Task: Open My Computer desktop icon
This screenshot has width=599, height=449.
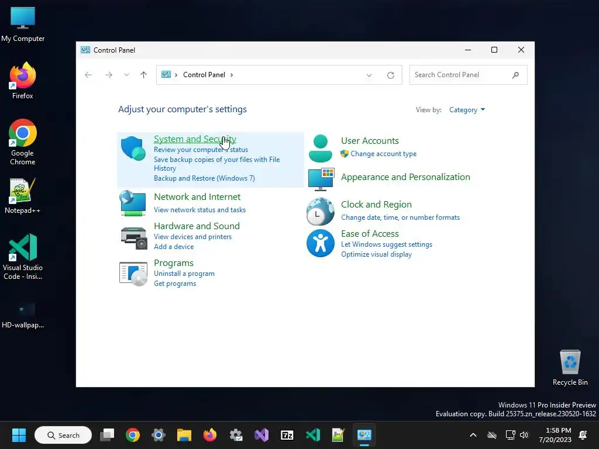Action: (23, 25)
